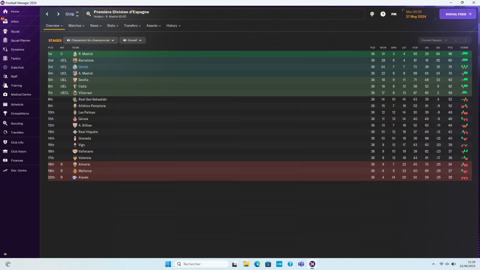Viewport: 480px width, 270px height.
Task: Expand the History tab menu
Action: pyautogui.click(x=173, y=26)
